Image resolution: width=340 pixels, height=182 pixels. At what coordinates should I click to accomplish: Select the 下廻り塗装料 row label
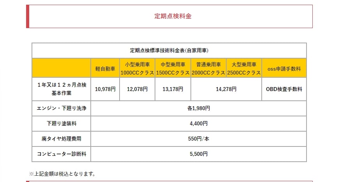61,123
